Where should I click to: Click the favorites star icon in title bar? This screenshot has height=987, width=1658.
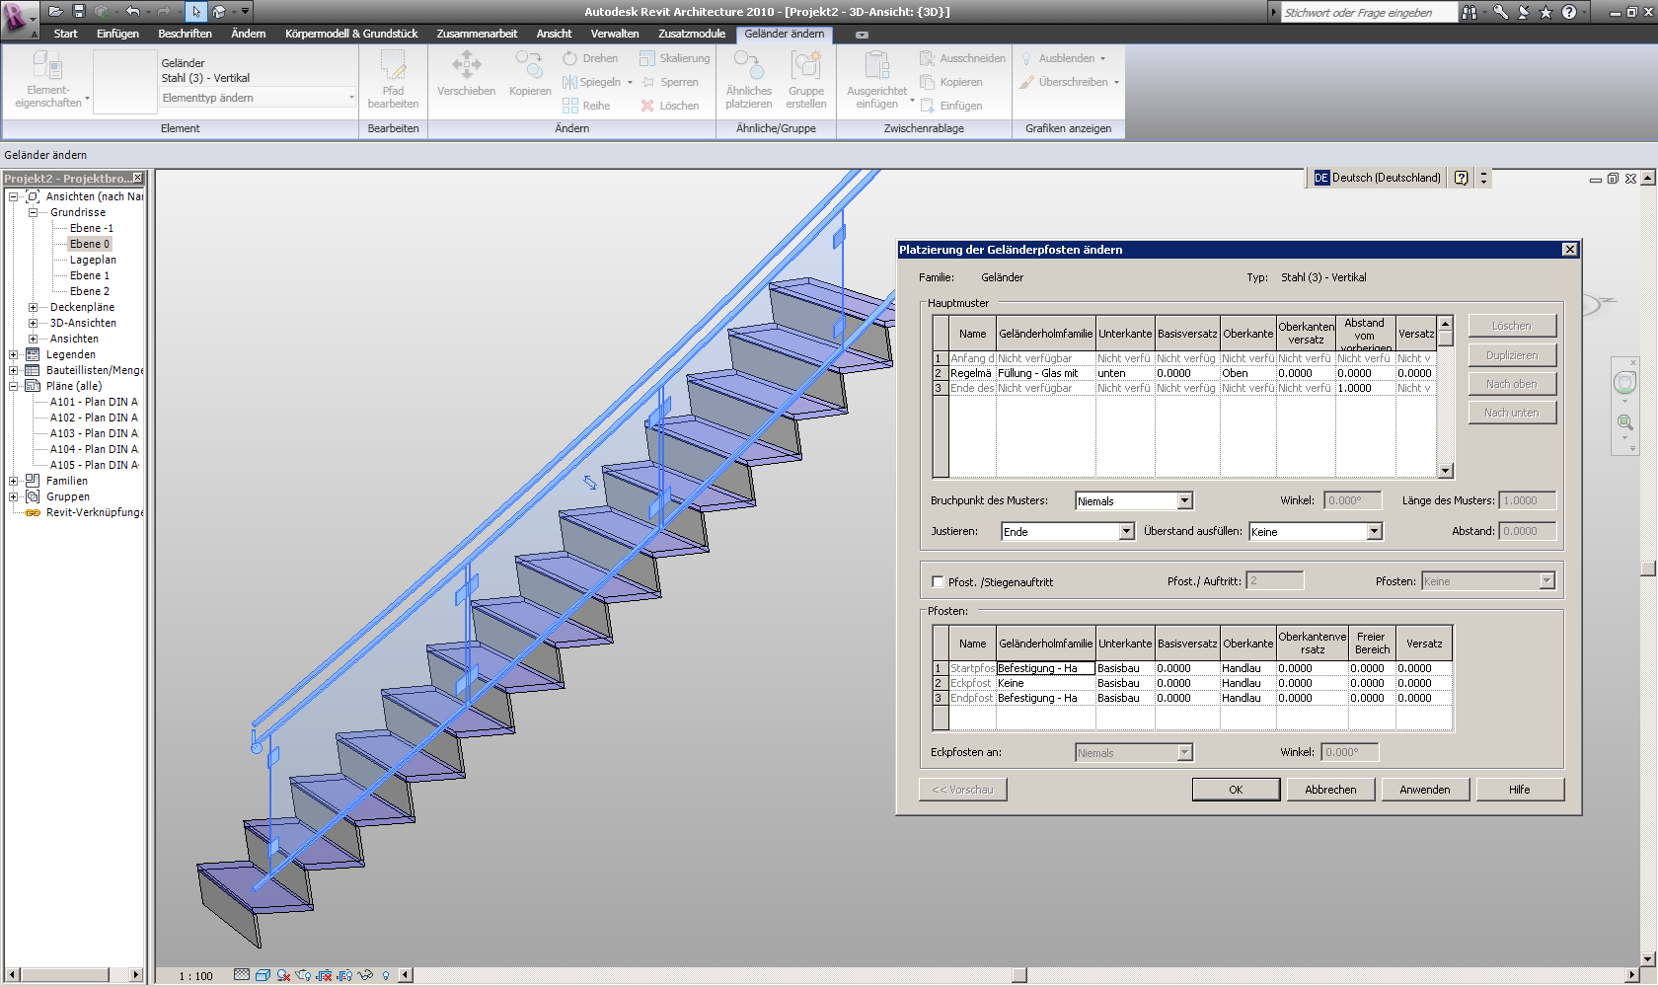(x=1545, y=12)
